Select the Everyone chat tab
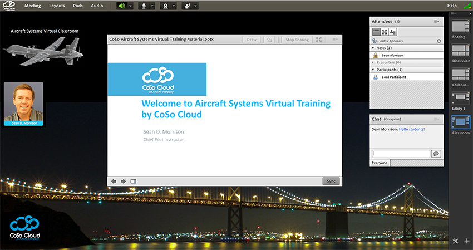This screenshot has width=473, height=250. click(380, 163)
